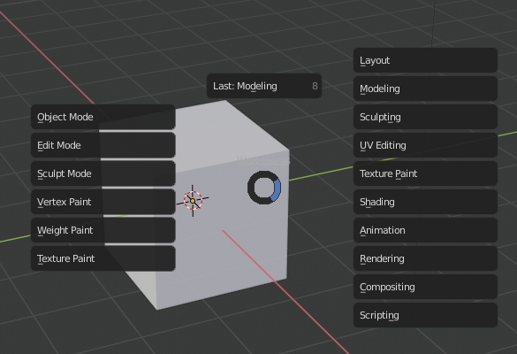
Task: Click the 3D cursor crosshair
Action: coord(193,200)
